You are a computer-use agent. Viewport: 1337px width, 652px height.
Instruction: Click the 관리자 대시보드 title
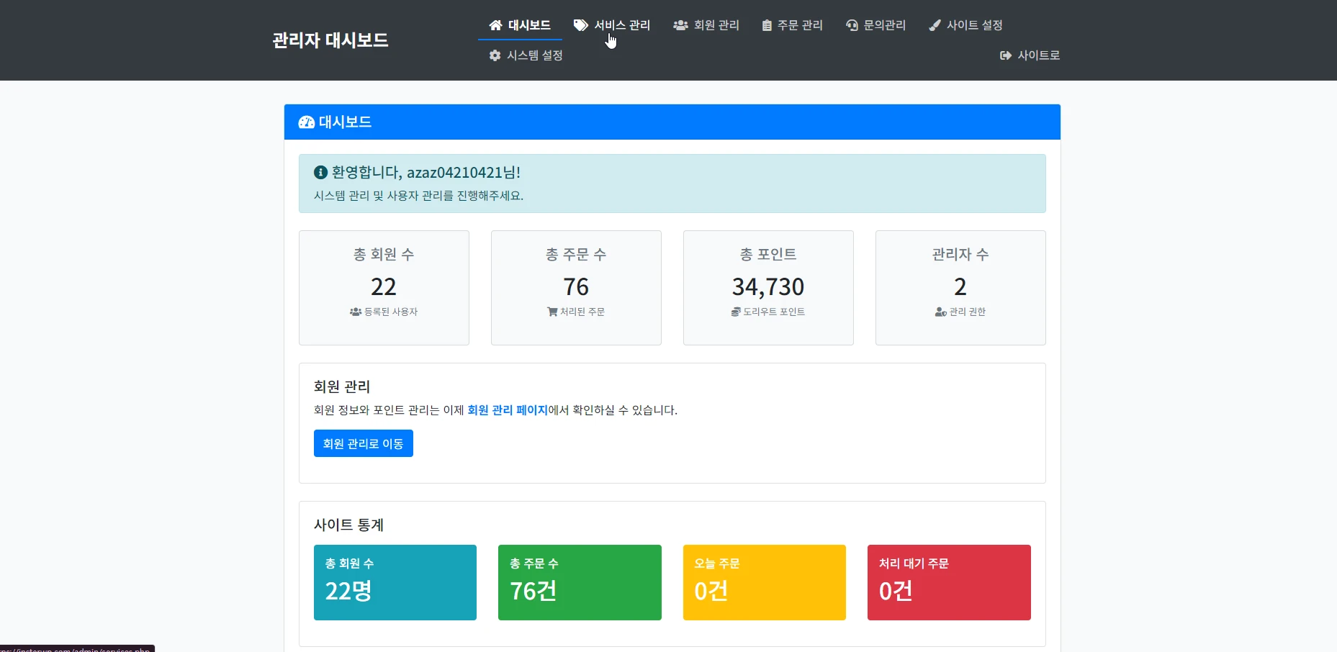tap(330, 40)
